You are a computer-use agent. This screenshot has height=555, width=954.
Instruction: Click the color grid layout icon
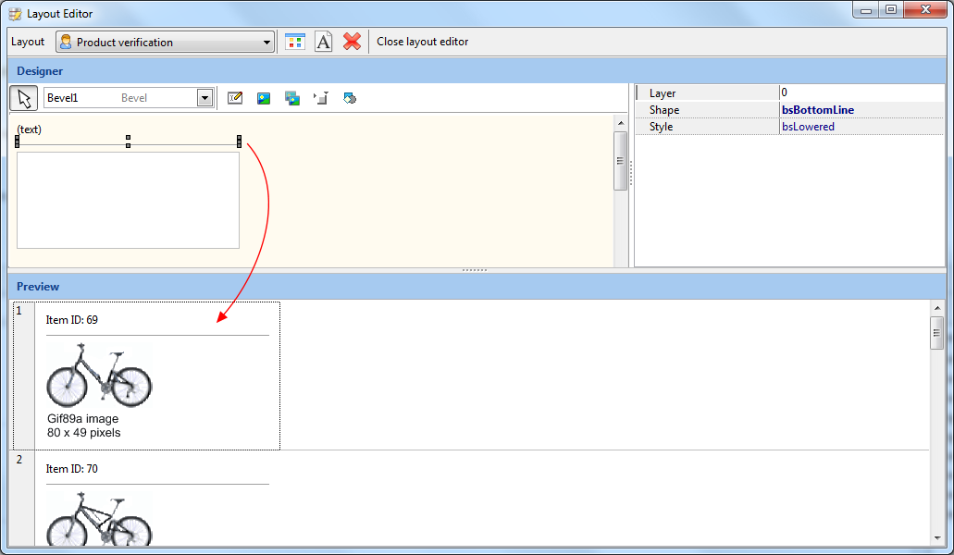[294, 42]
